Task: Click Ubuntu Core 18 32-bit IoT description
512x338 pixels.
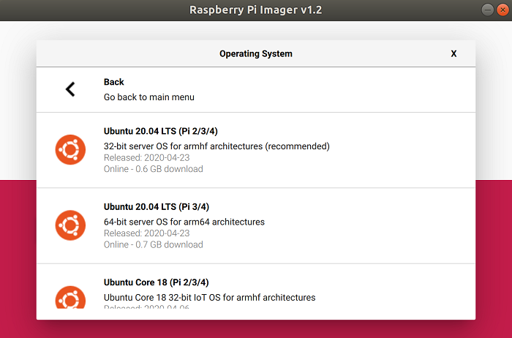Action: tap(210, 298)
